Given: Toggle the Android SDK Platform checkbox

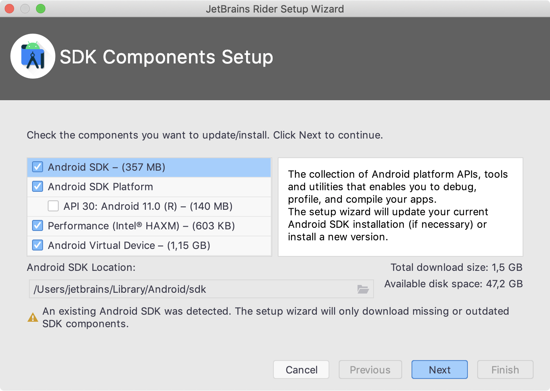Looking at the screenshot, I should coord(38,187).
